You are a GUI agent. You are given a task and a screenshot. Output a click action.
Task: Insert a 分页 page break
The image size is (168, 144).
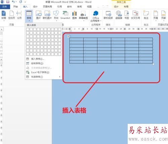click(19, 15)
